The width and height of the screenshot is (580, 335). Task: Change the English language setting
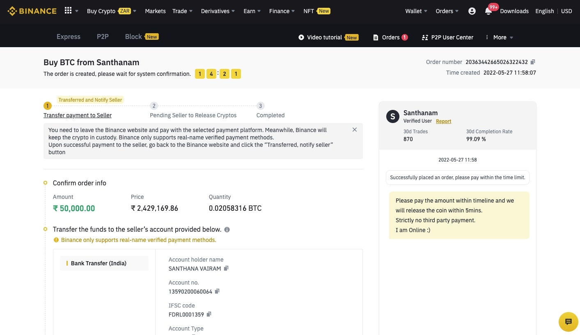(545, 11)
